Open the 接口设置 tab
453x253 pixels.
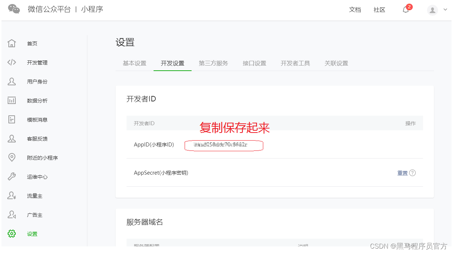(254, 63)
